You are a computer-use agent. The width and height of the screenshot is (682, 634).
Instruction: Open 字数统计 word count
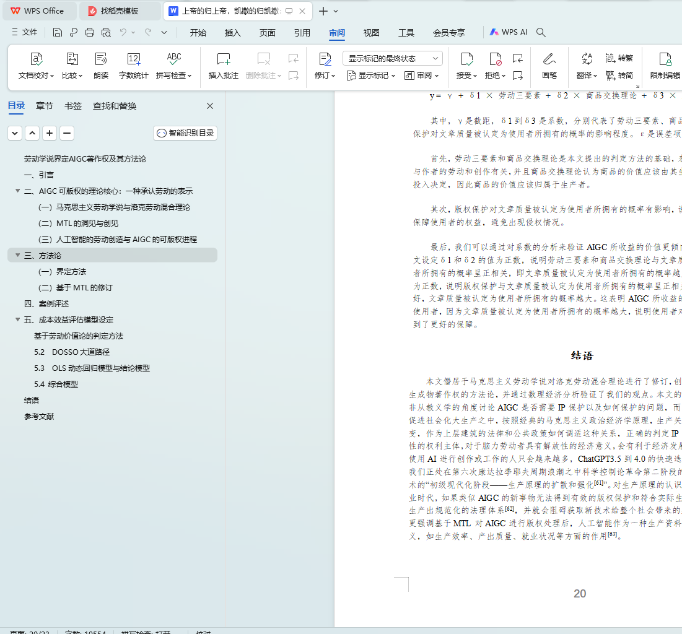click(x=134, y=66)
